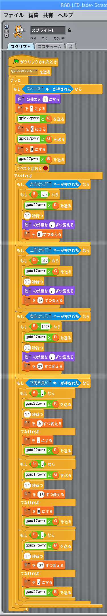Image resolution: width=107 pixels, height=616 pixels.
Task: Select the rotate-freely rotation style button
Action: point(7,27)
